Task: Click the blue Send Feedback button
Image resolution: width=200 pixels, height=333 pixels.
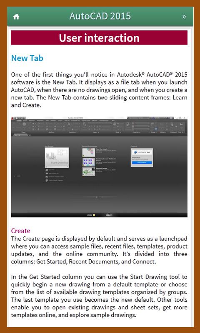Action: point(142,162)
